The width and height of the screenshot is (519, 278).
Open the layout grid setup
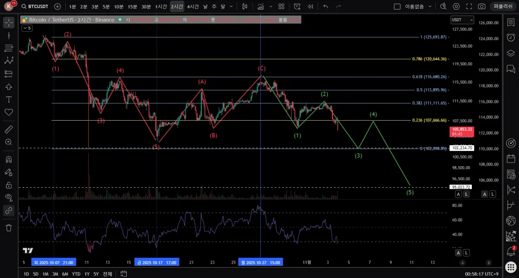[x=282, y=6]
